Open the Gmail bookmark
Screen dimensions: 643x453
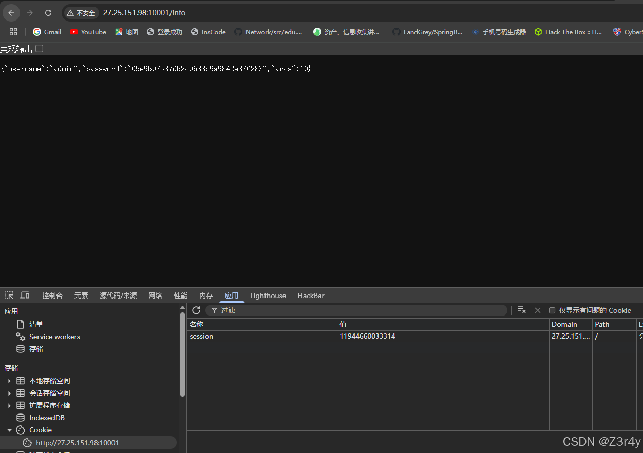(47, 32)
